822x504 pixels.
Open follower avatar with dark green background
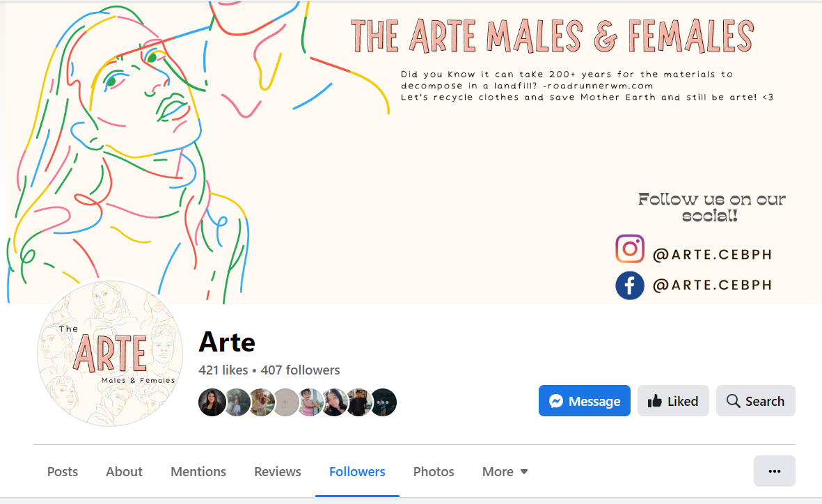coord(384,402)
